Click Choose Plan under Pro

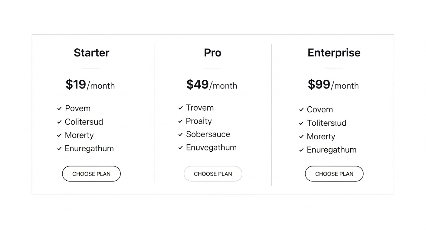click(213, 174)
